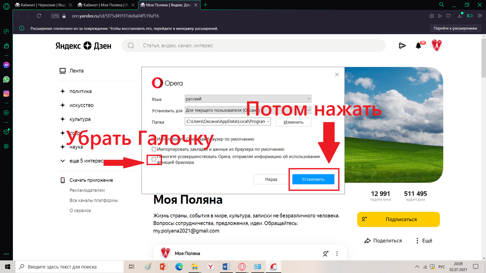Close the Opera installer dialog
Viewport: 486px width, 273px height.
(x=337, y=75)
